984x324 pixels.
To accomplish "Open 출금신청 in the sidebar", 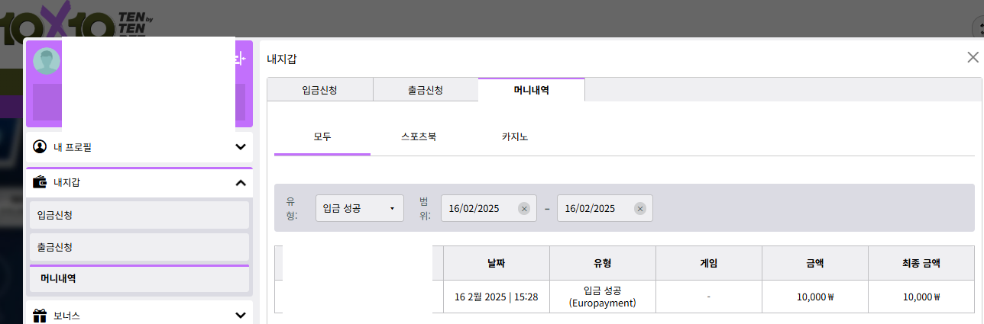I will [139, 248].
